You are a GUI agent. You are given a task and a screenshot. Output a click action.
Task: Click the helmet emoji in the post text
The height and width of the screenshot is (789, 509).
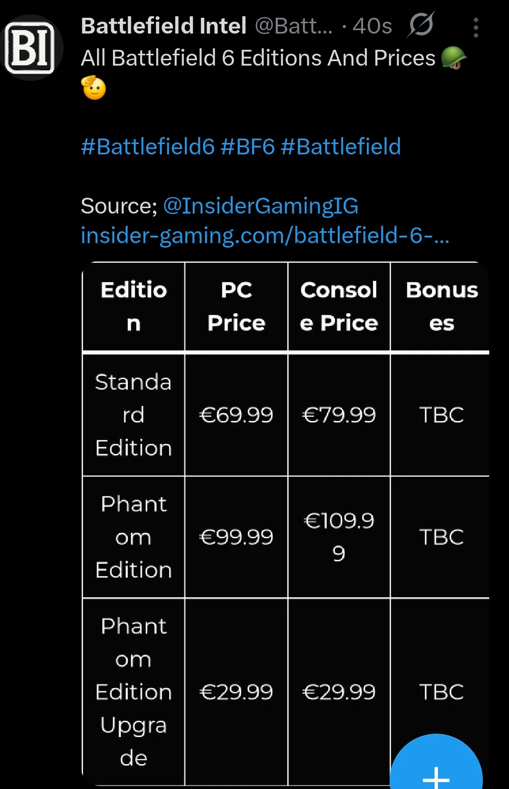coord(455,58)
